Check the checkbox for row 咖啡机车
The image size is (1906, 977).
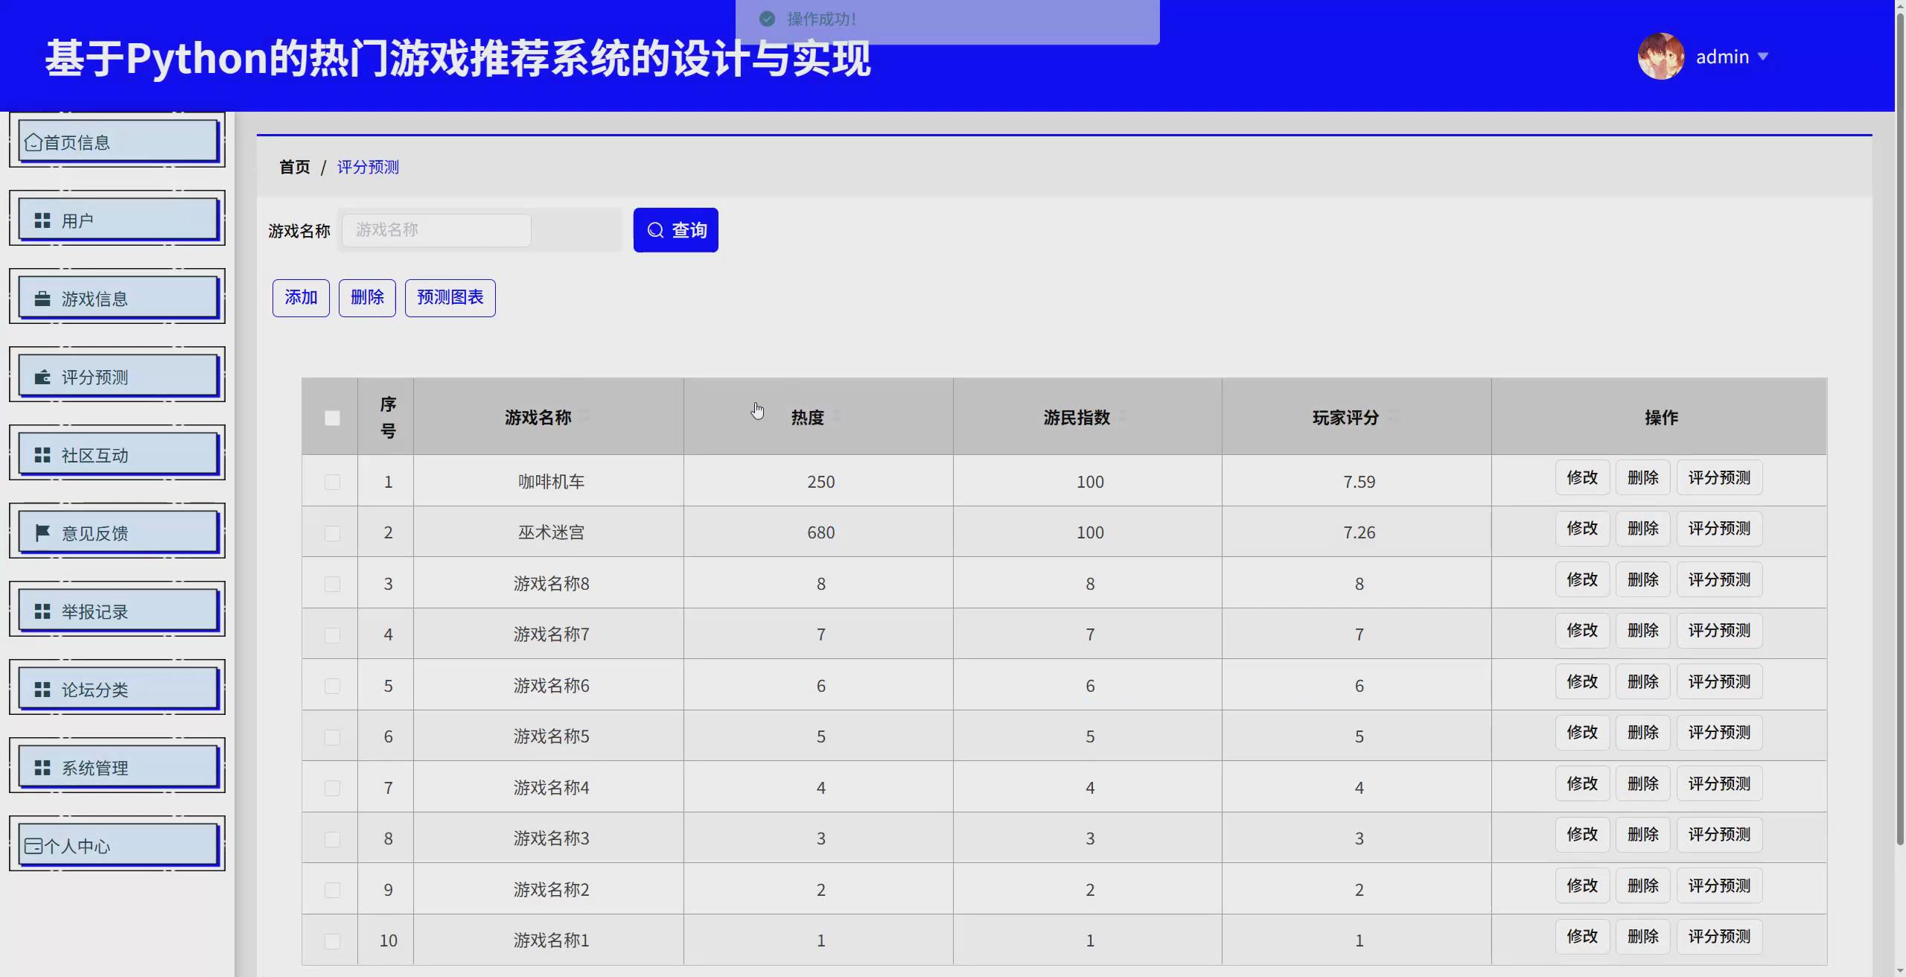pyautogui.click(x=332, y=482)
